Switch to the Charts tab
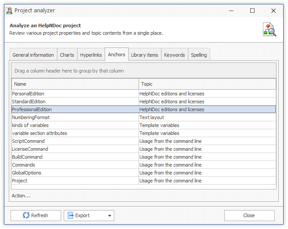288x229 pixels. (x=67, y=55)
